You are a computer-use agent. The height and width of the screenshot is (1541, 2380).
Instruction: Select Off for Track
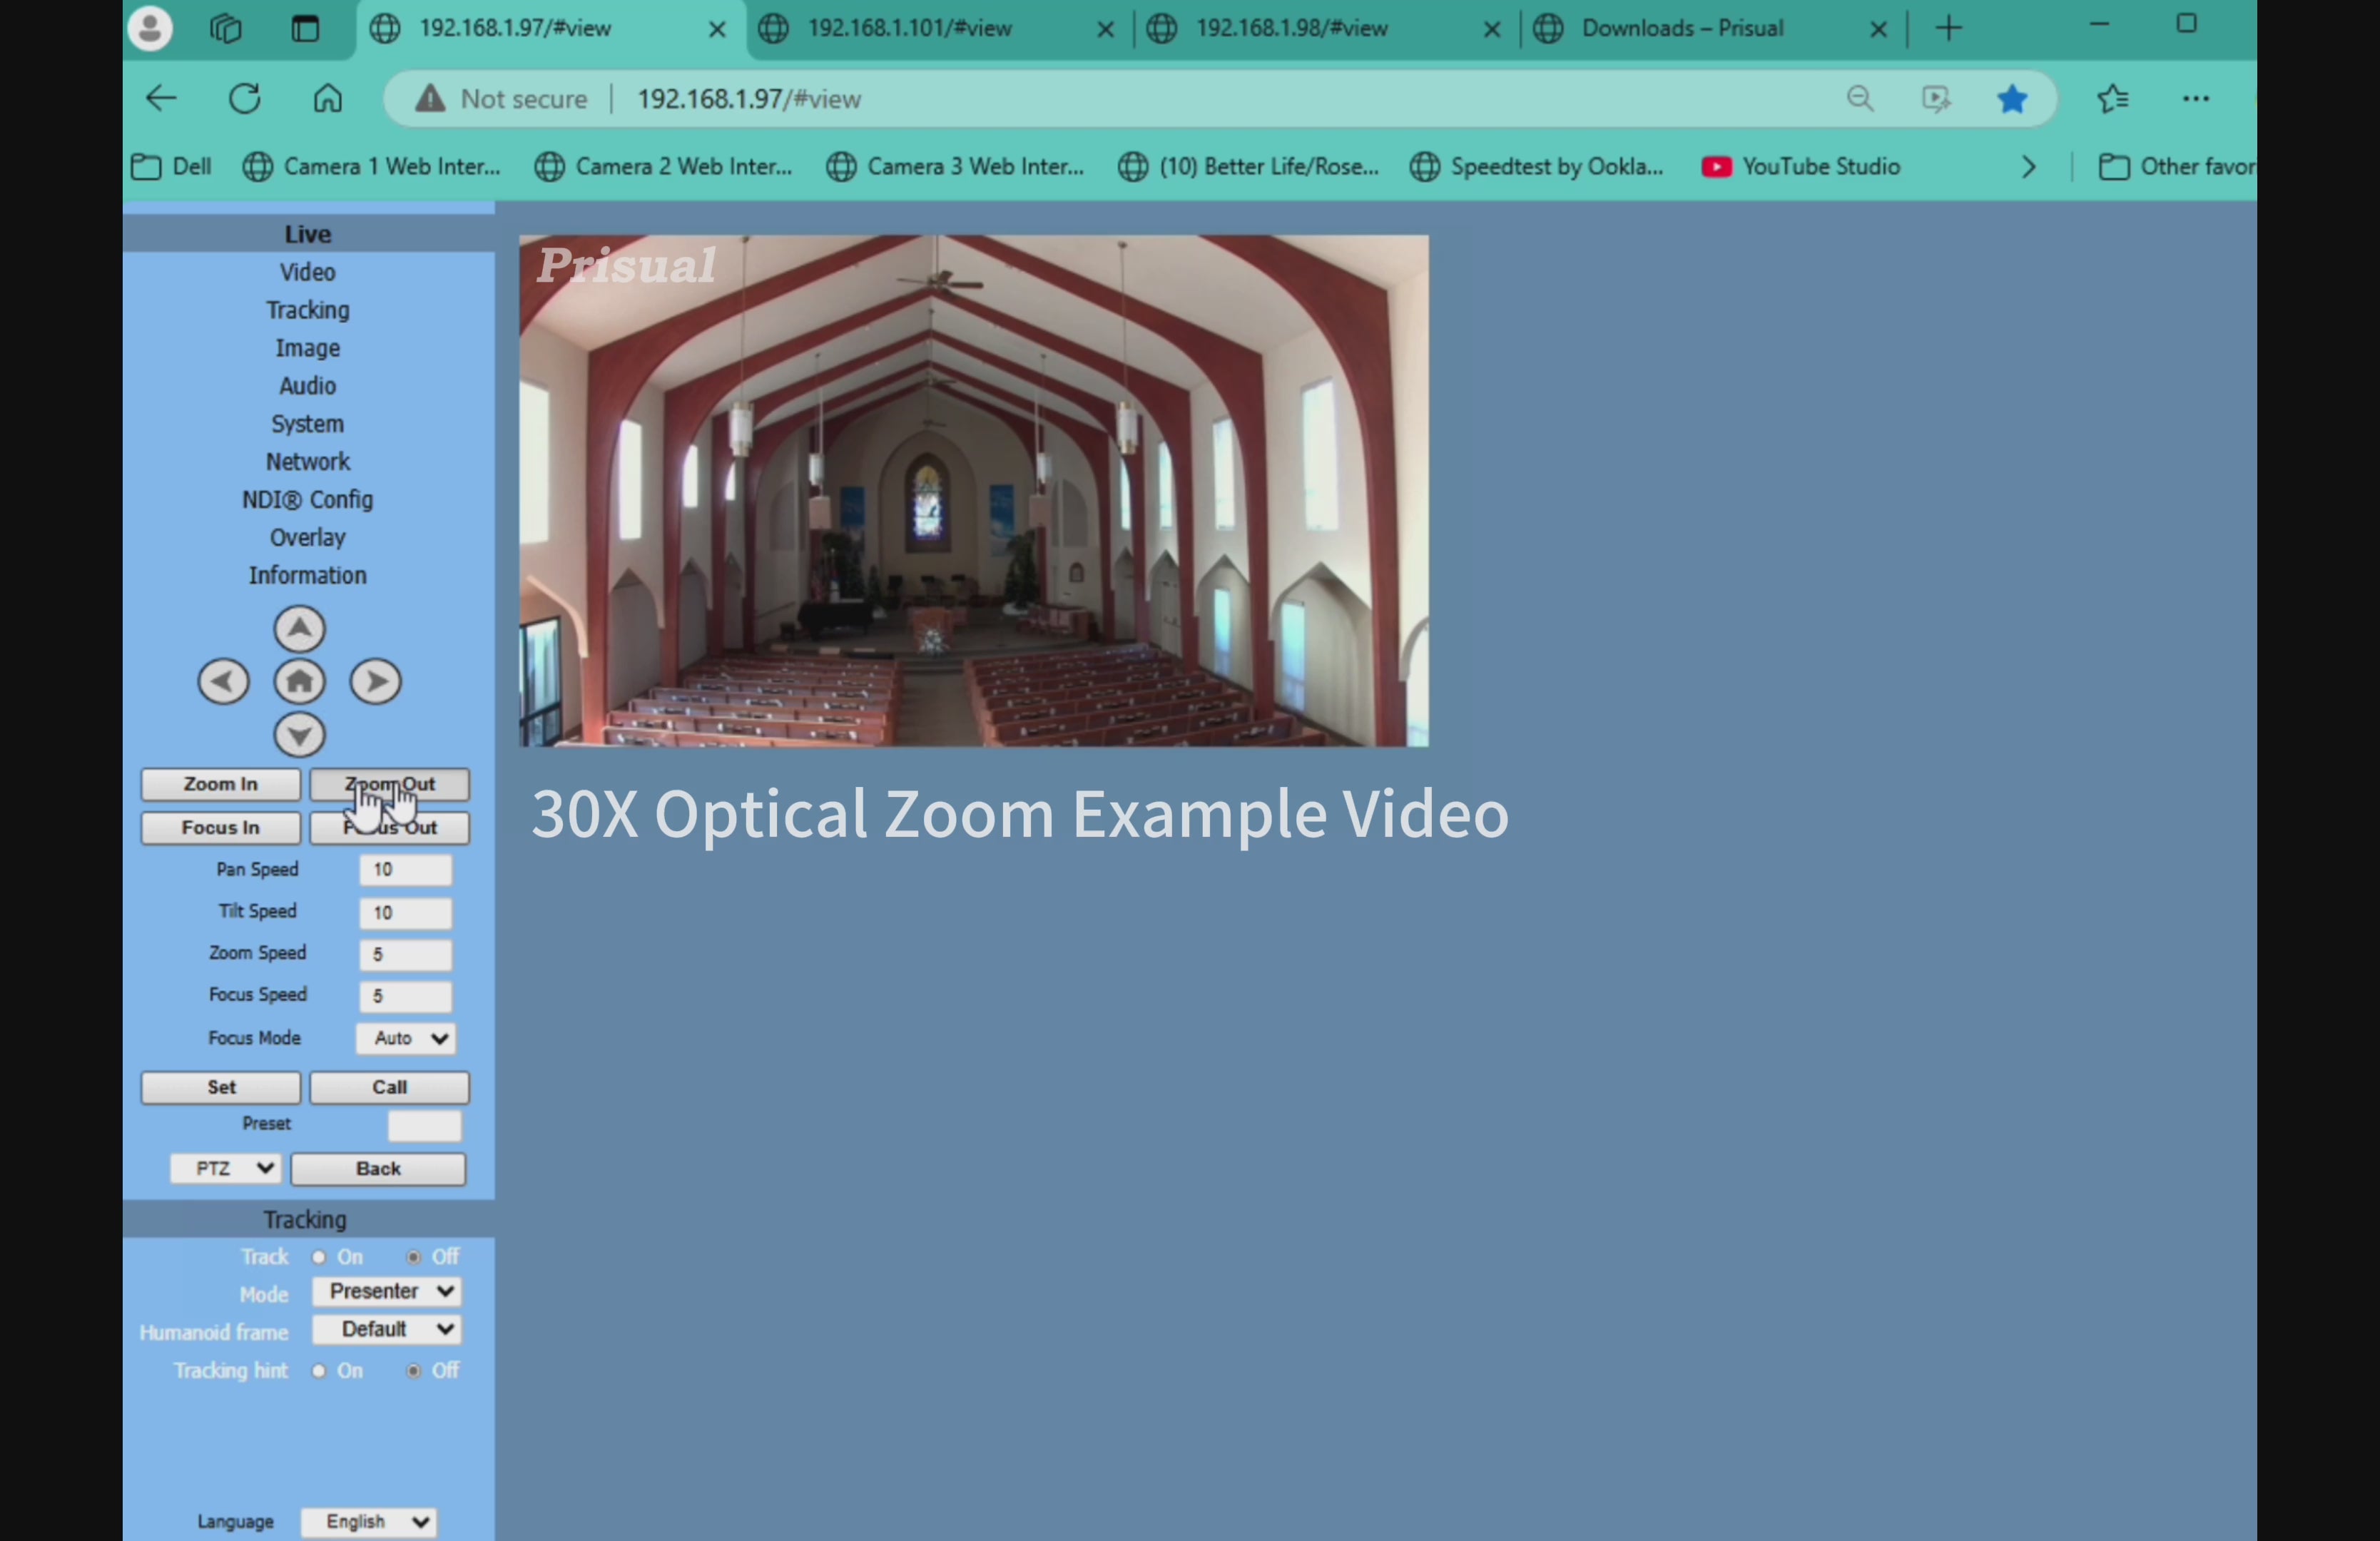pyautogui.click(x=414, y=1257)
